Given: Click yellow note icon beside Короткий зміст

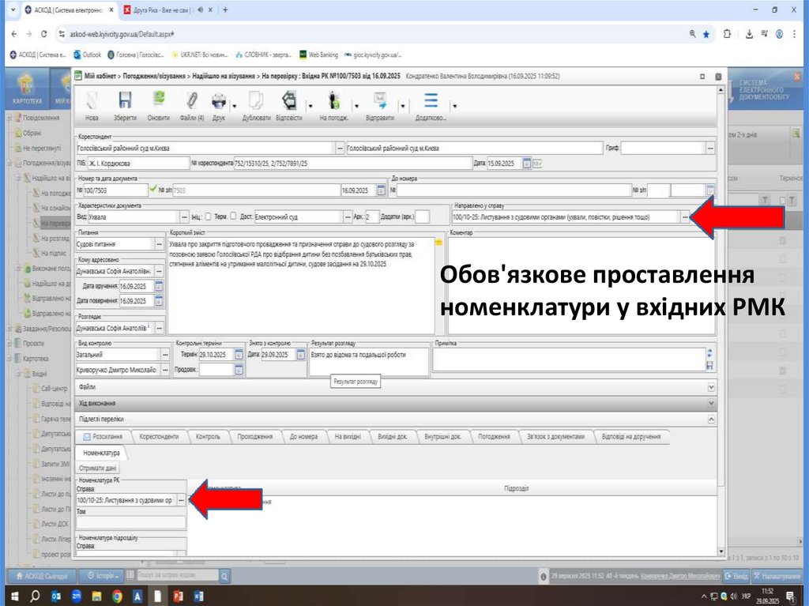Looking at the screenshot, I should [x=438, y=242].
